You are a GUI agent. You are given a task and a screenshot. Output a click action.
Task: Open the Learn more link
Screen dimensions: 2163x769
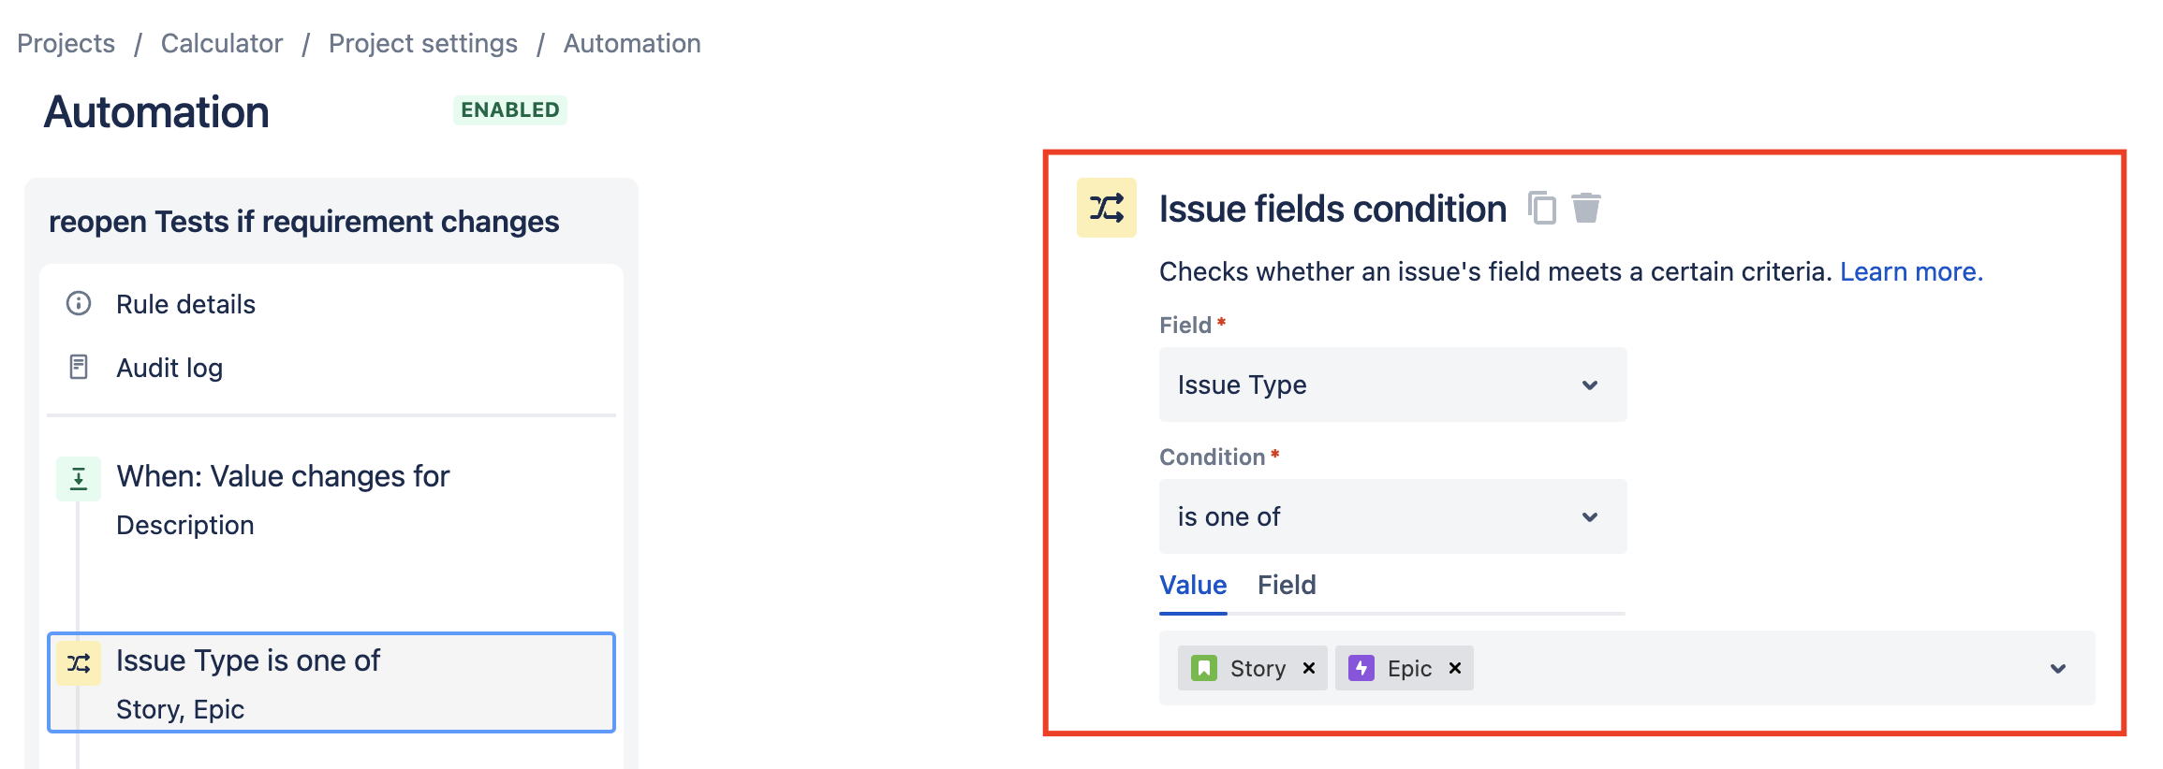pos(1911,271)
